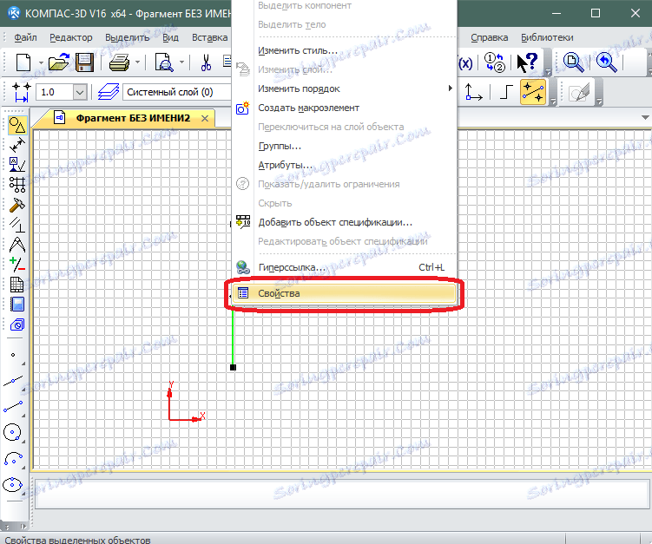Close the Фрагмент БЕЗ ИМЕНИ2 tab

(x=205, y=119)
